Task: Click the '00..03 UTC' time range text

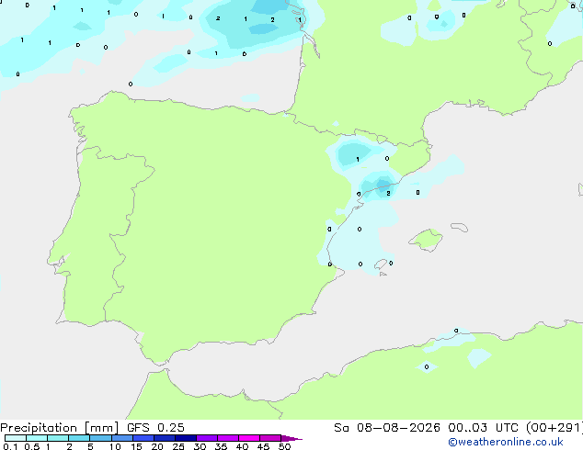Action: [483, 428]
